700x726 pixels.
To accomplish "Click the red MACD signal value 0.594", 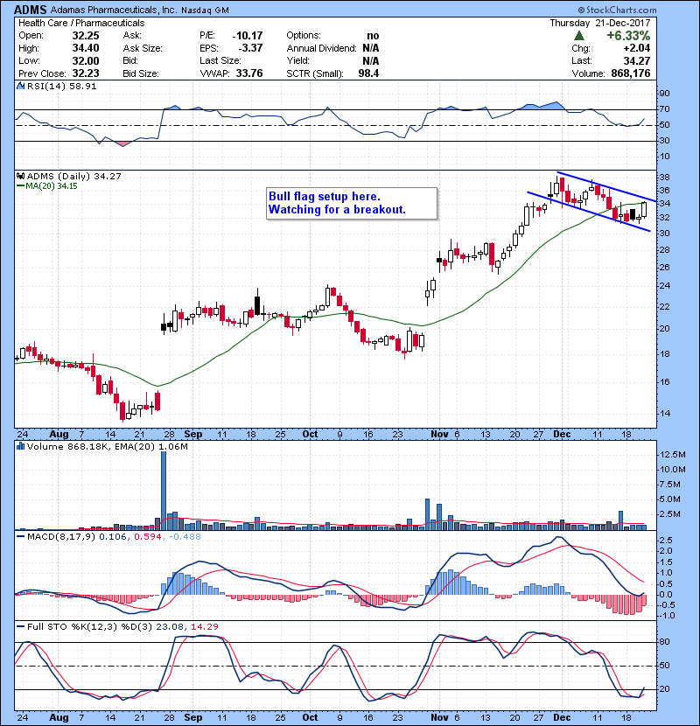I will (147, 537).
